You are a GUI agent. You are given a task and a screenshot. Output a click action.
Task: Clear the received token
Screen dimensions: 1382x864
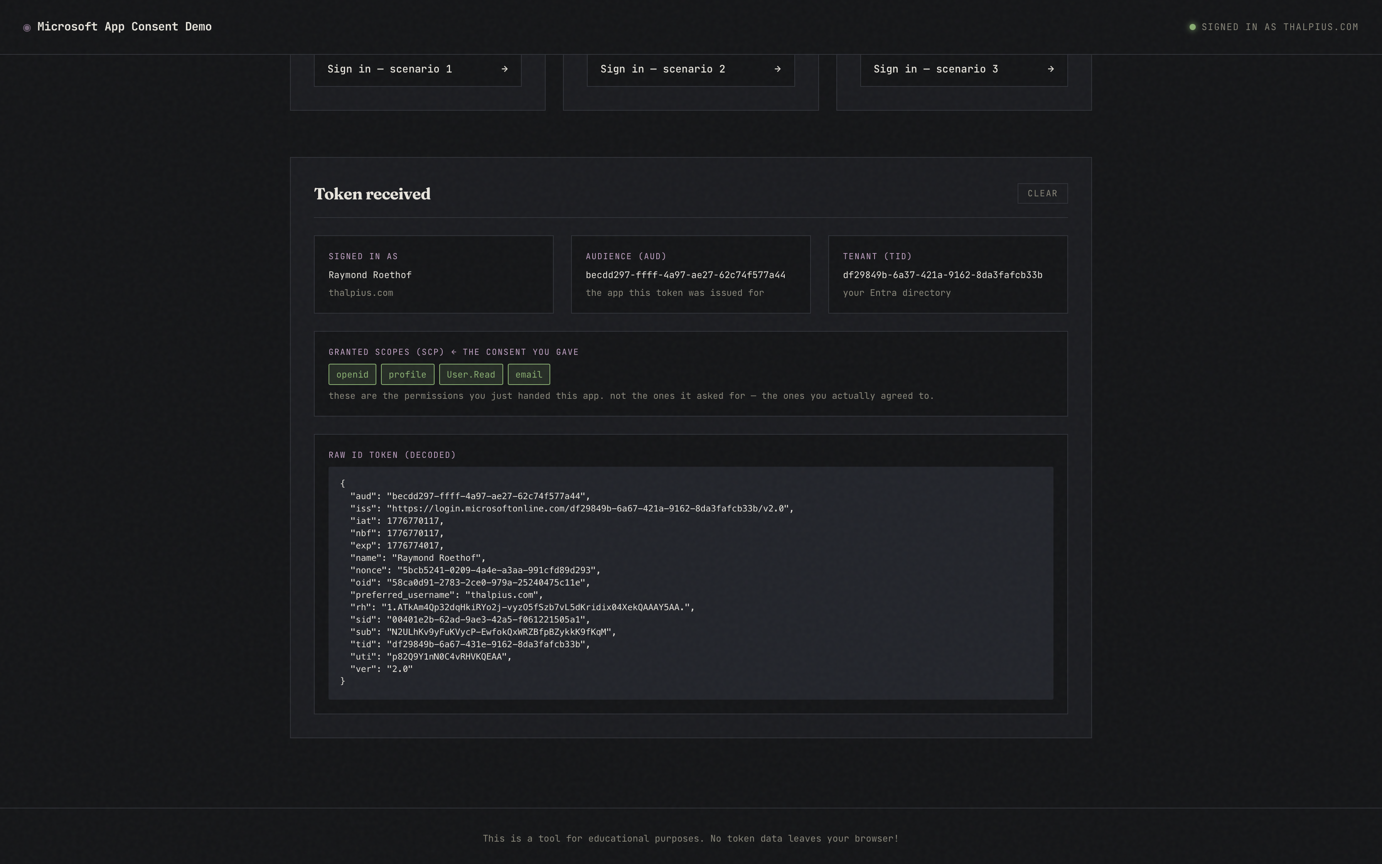pos(1042,193)
